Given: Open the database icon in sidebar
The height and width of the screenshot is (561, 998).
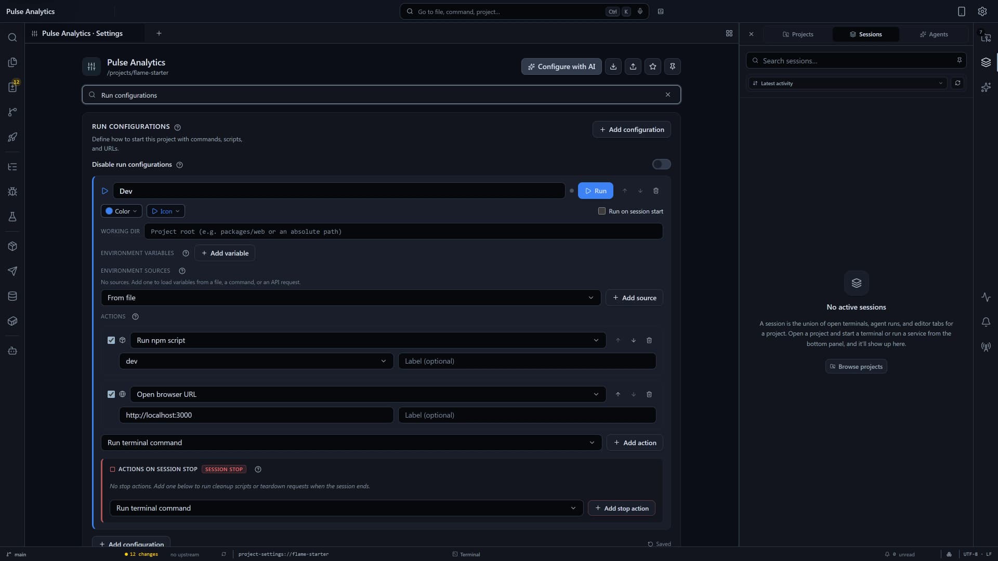Looking at the screenshot, I should 12,296.
